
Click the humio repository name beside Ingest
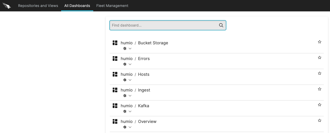pyautogui.click(x=127, y=90)
